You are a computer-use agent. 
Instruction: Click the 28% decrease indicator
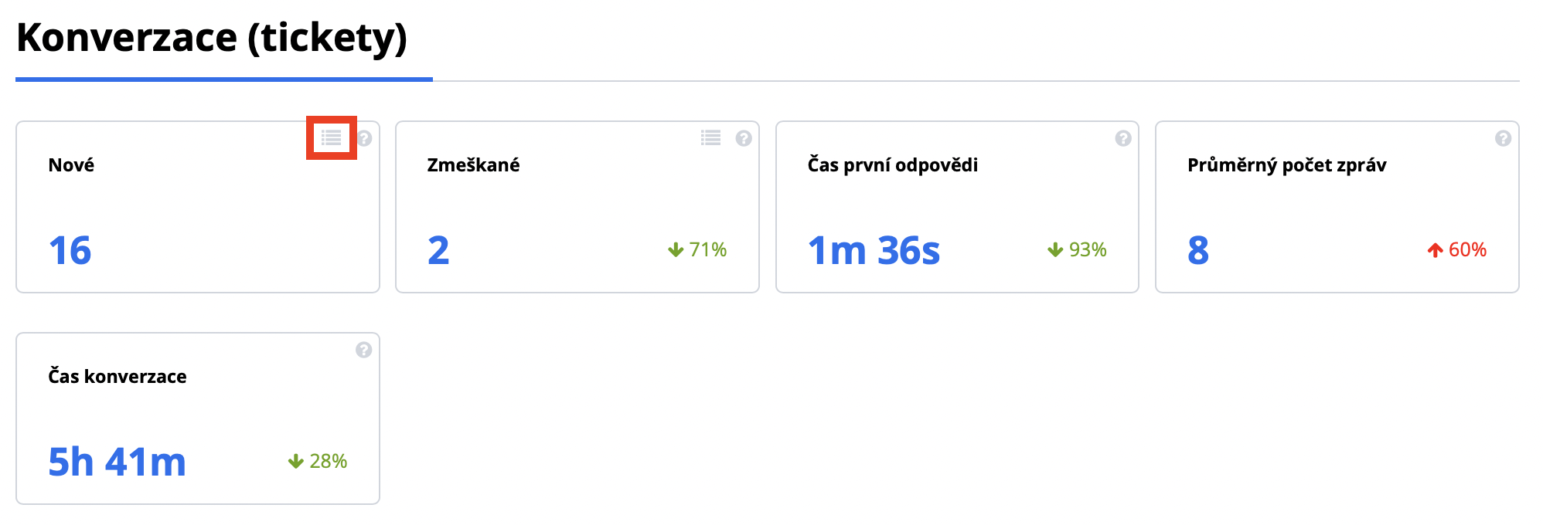[318, 461]
